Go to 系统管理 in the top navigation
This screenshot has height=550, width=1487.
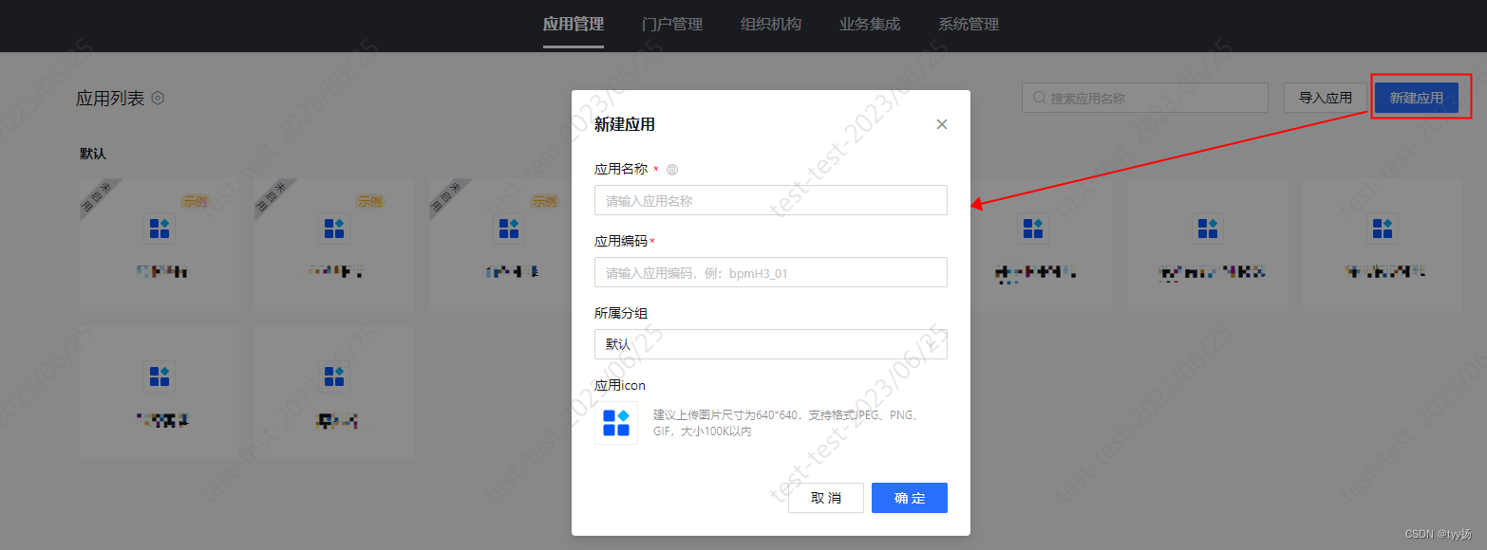point(968,25)
